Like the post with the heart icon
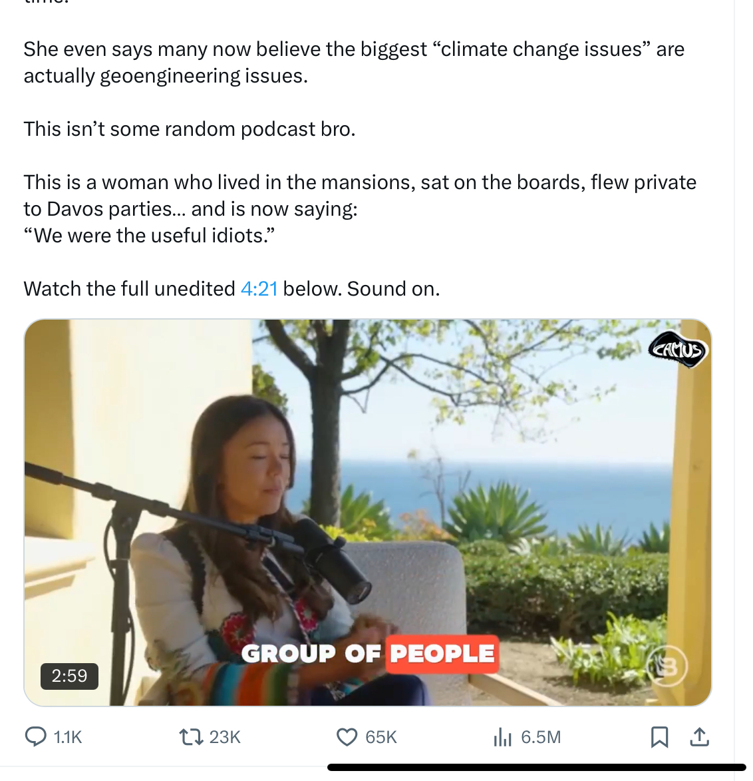 (x=347, y=736)
